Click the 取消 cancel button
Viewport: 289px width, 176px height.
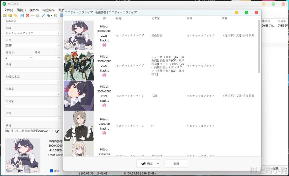(176, 164)
